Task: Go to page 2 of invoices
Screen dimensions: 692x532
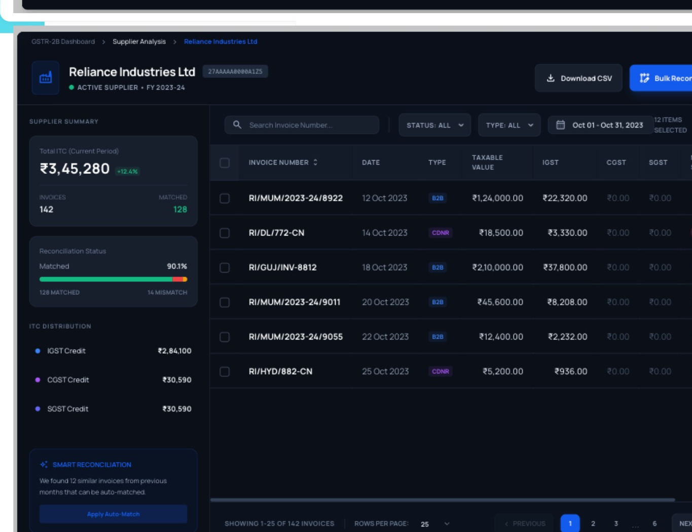Action: coord(593,523)
